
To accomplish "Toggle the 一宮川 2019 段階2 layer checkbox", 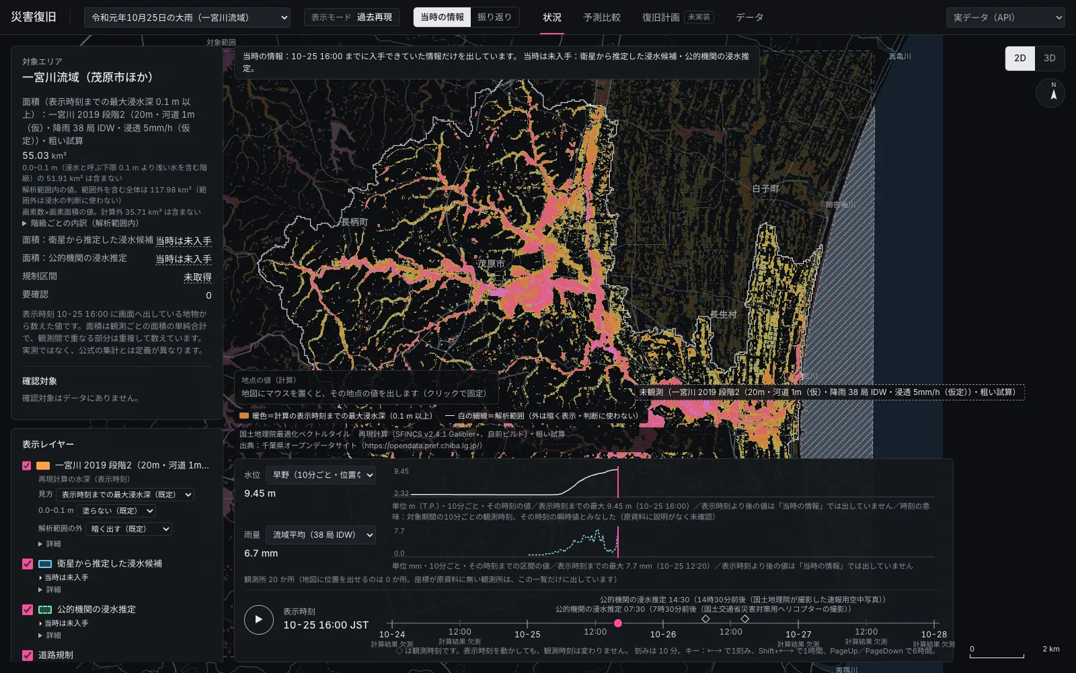I will click(x=27, y=466).
